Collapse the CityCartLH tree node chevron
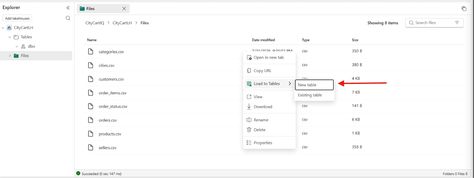The width and height of the screenshot is (474, 178). click(3, 28)
